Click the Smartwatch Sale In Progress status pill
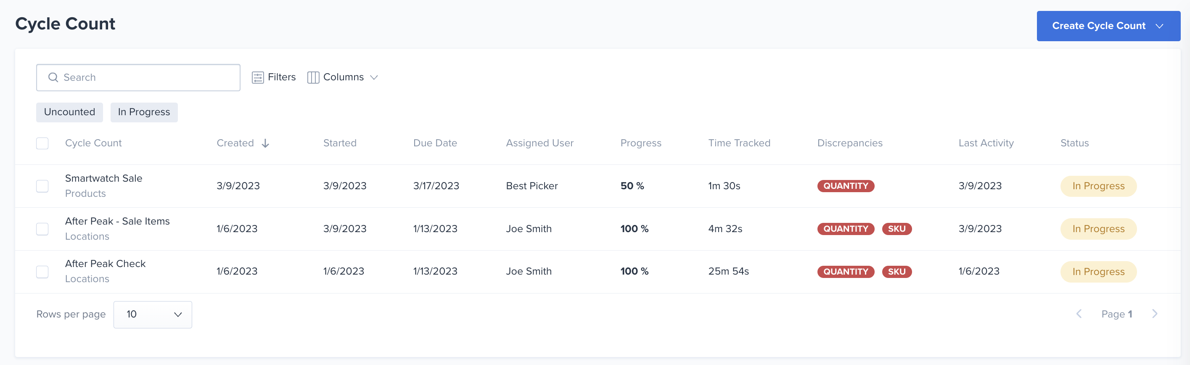This screenshot has height=365, width=1190. pos(1098,186)
